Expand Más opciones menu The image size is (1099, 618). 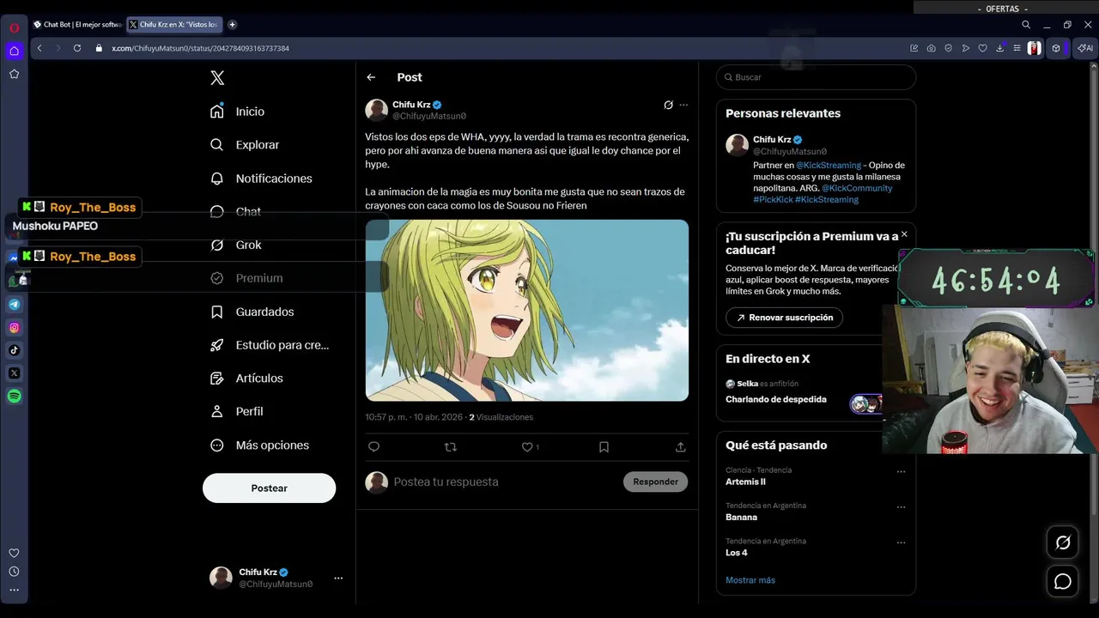point(259,445)
